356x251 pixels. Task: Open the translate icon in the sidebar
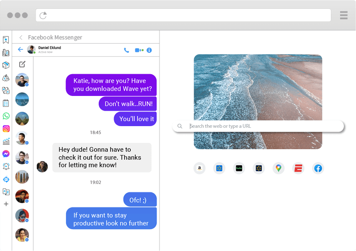pos(6,191)
